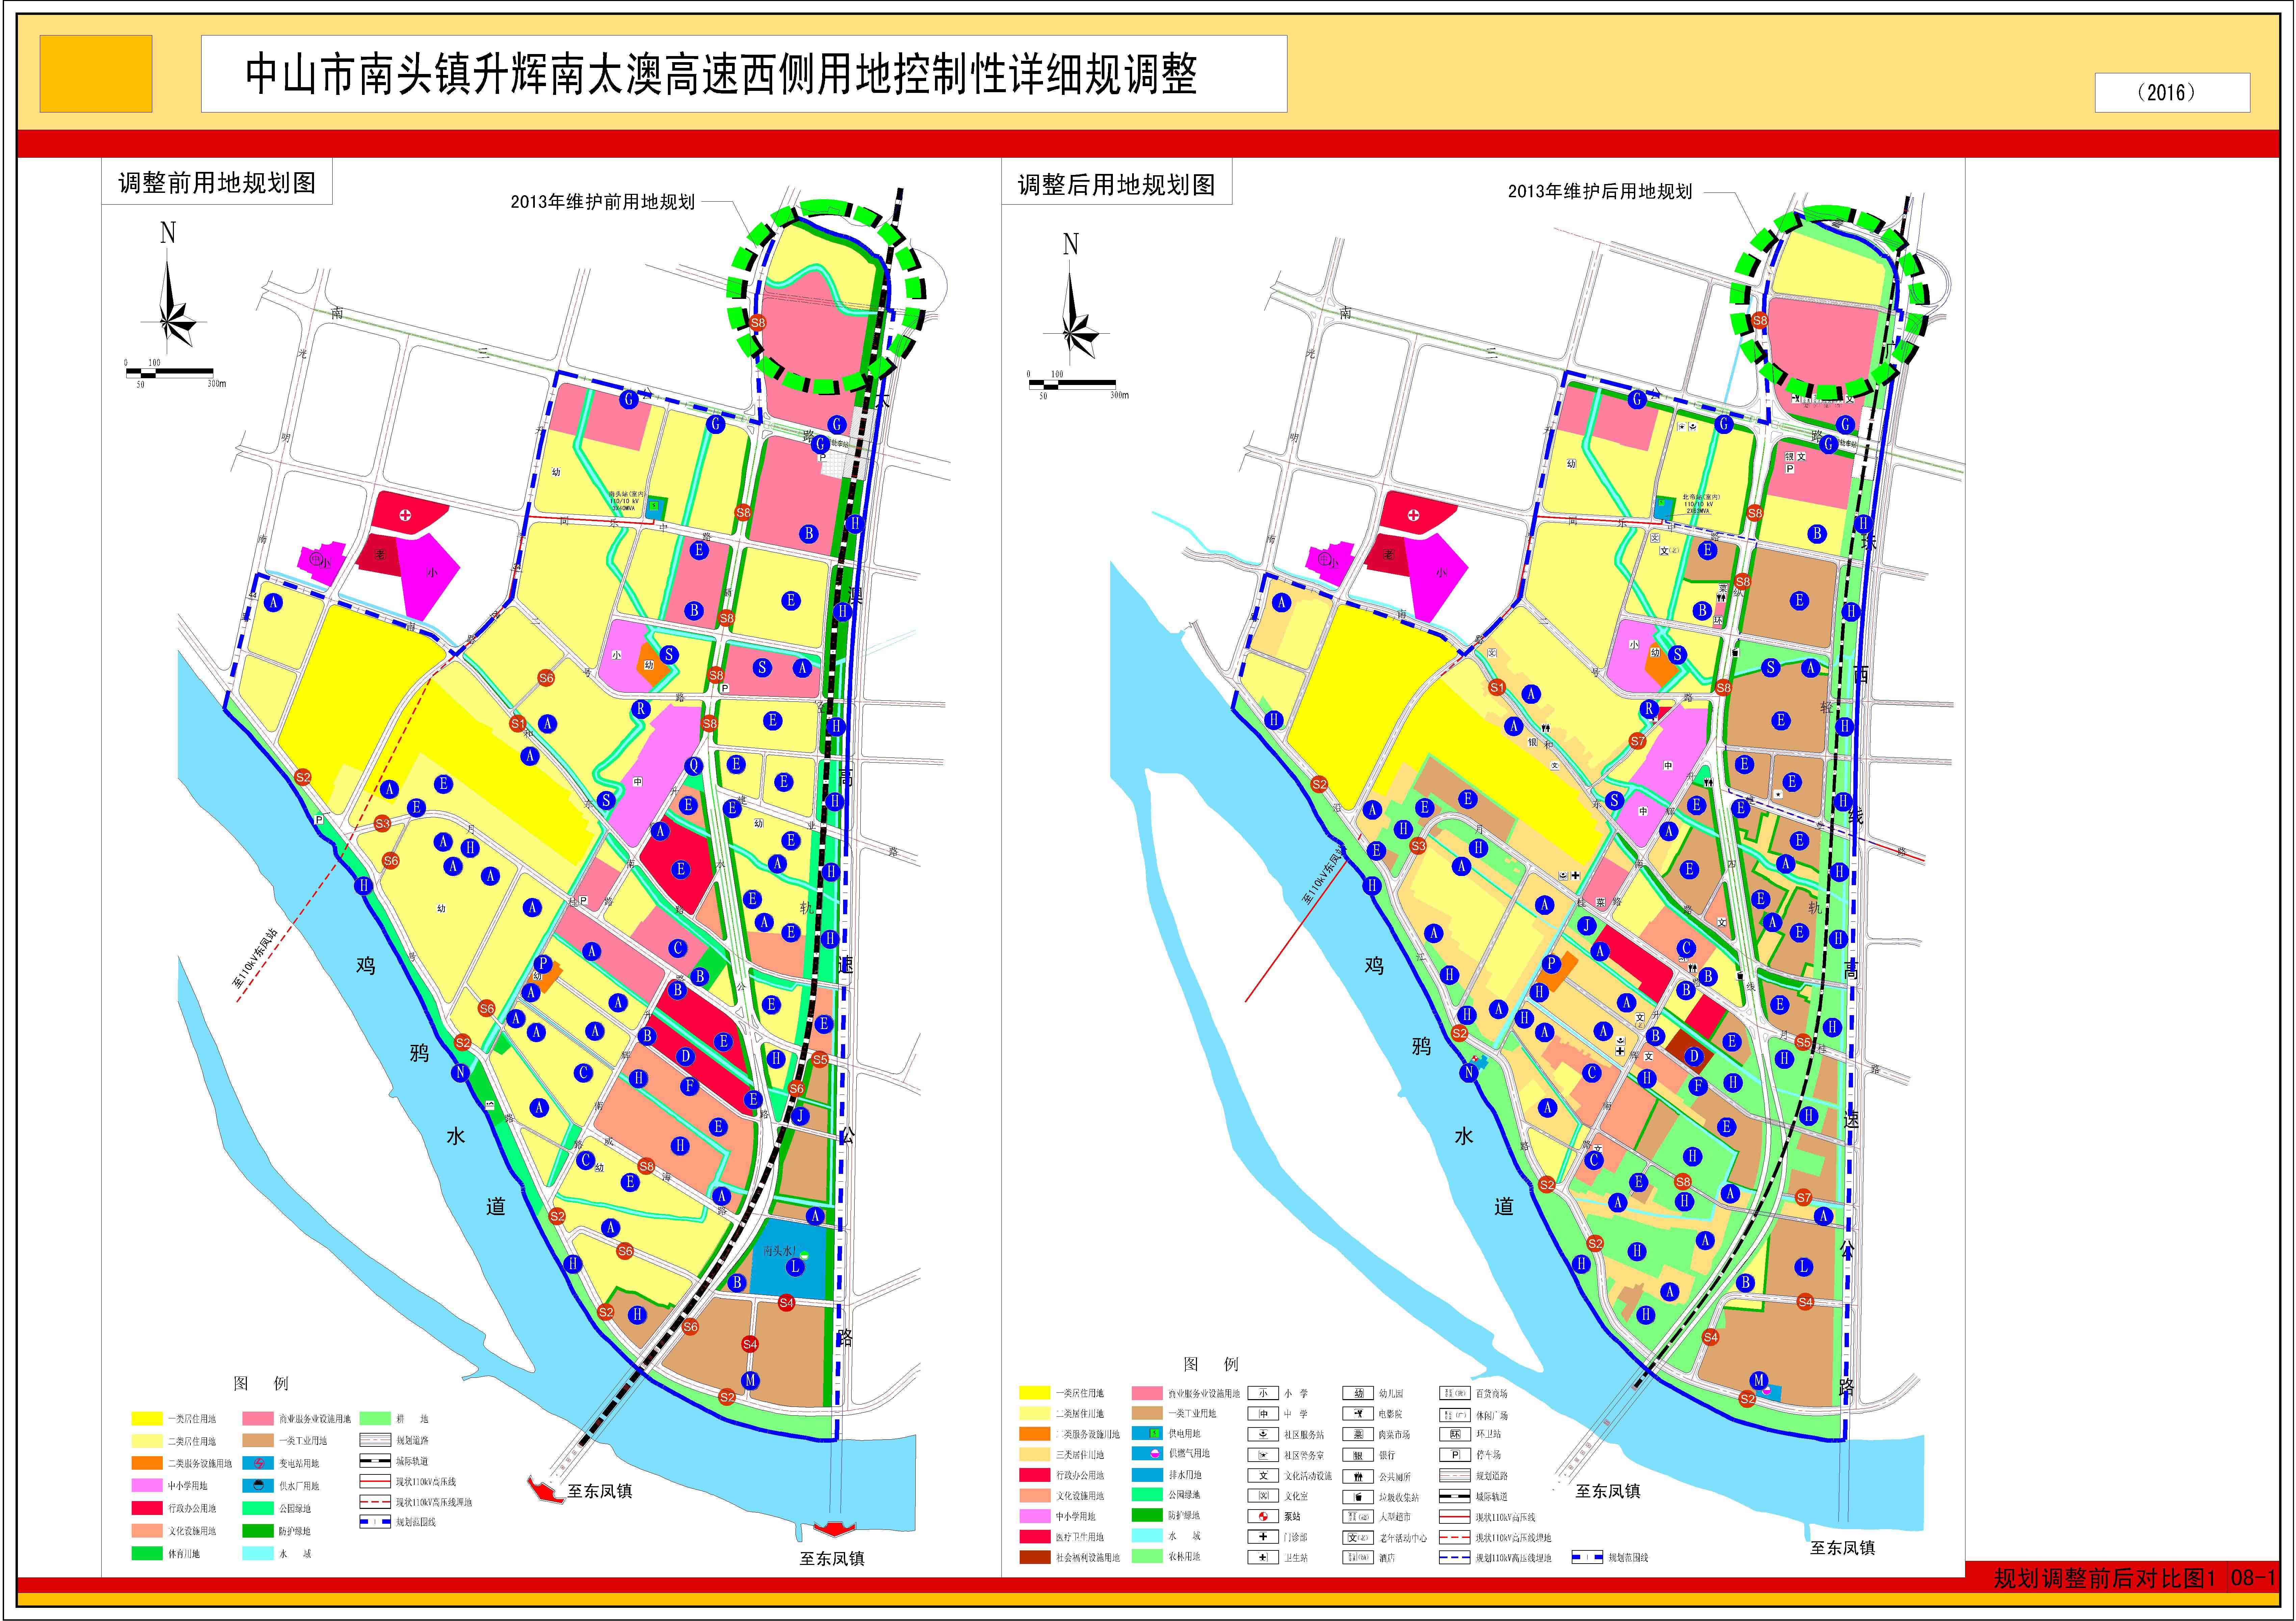The height and width of the screenshot is (1621, 2296).
Task: Click the 小学 (primary school) legend icon
Action: 1263,1393
